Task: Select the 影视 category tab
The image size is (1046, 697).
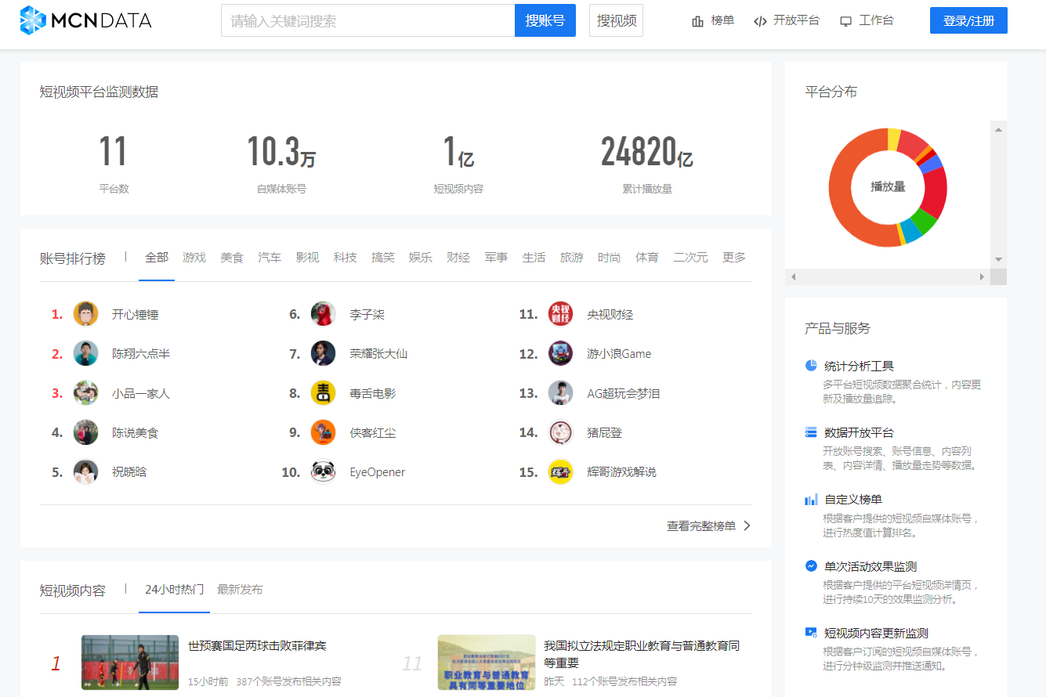Action: [x=307, y=258]
